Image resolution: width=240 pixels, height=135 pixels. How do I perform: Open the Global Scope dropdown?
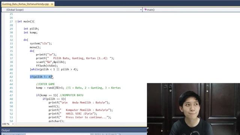tap(72, 10)
